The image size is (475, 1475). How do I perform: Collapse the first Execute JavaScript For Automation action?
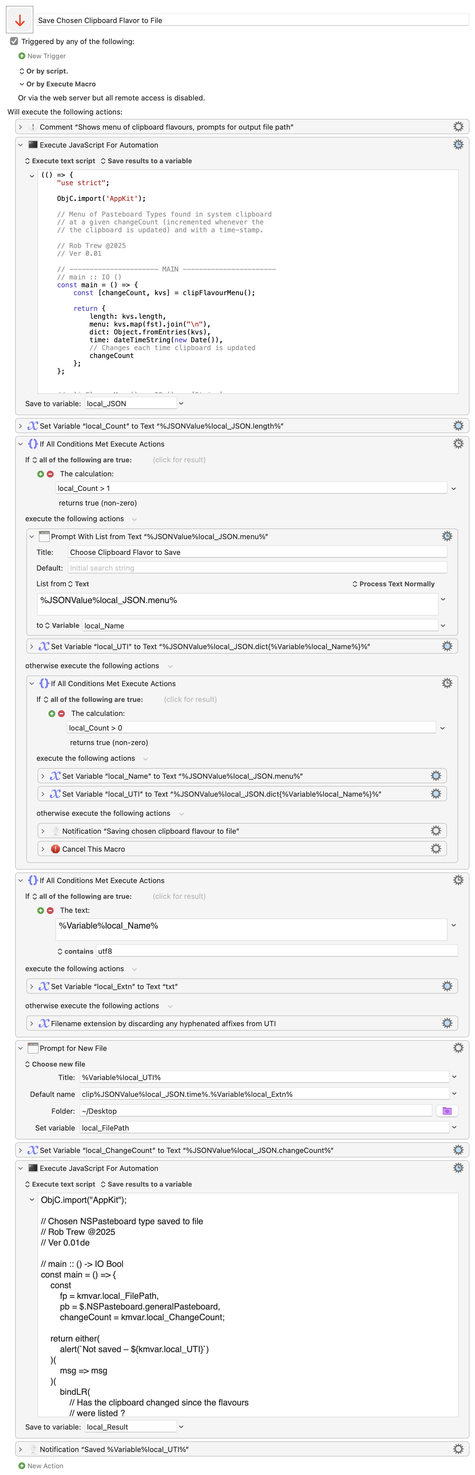tap(20, 145)
